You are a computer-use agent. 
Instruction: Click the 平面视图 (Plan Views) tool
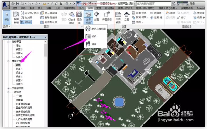[118, 17]
